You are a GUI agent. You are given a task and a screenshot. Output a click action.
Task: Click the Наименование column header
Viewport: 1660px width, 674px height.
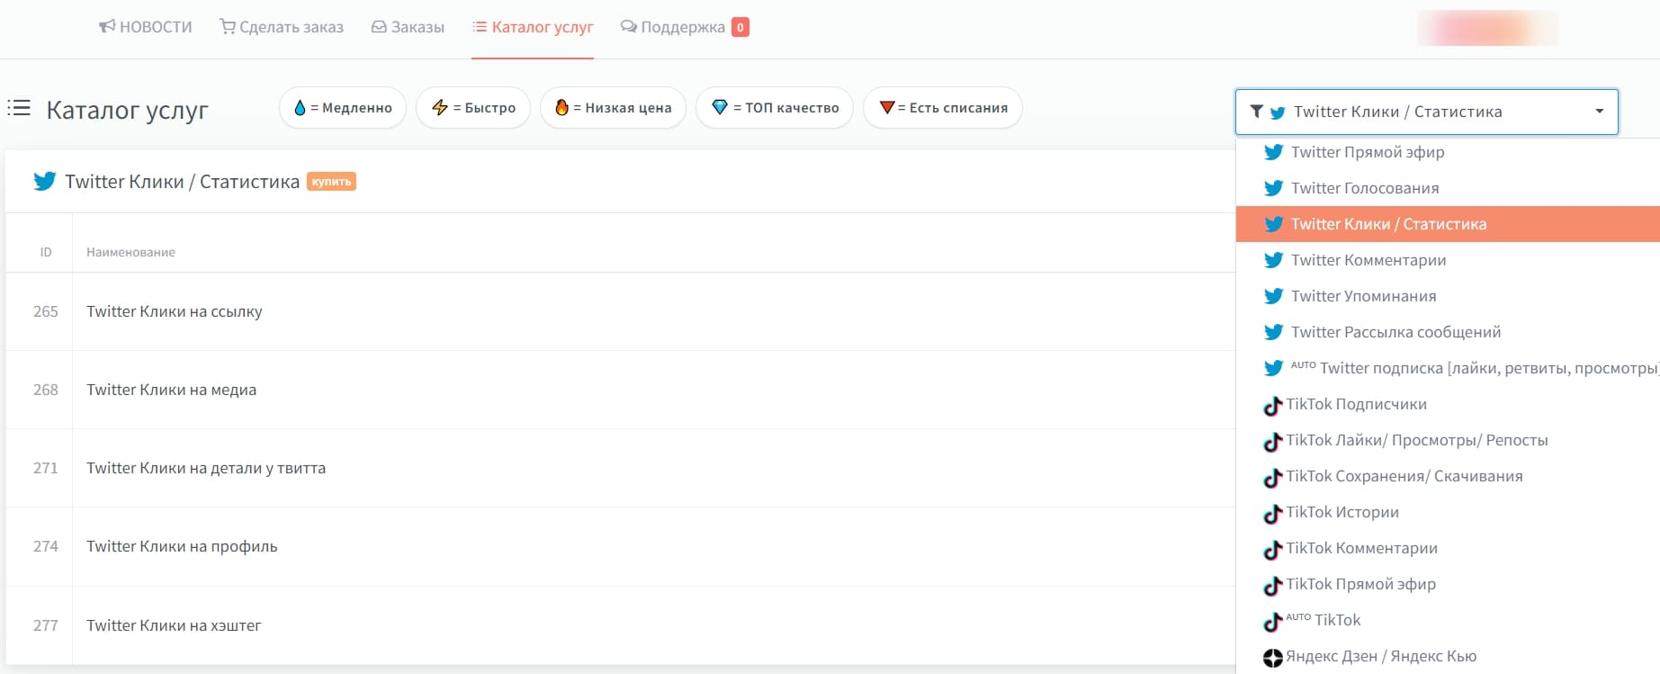(x=130, y=252)
